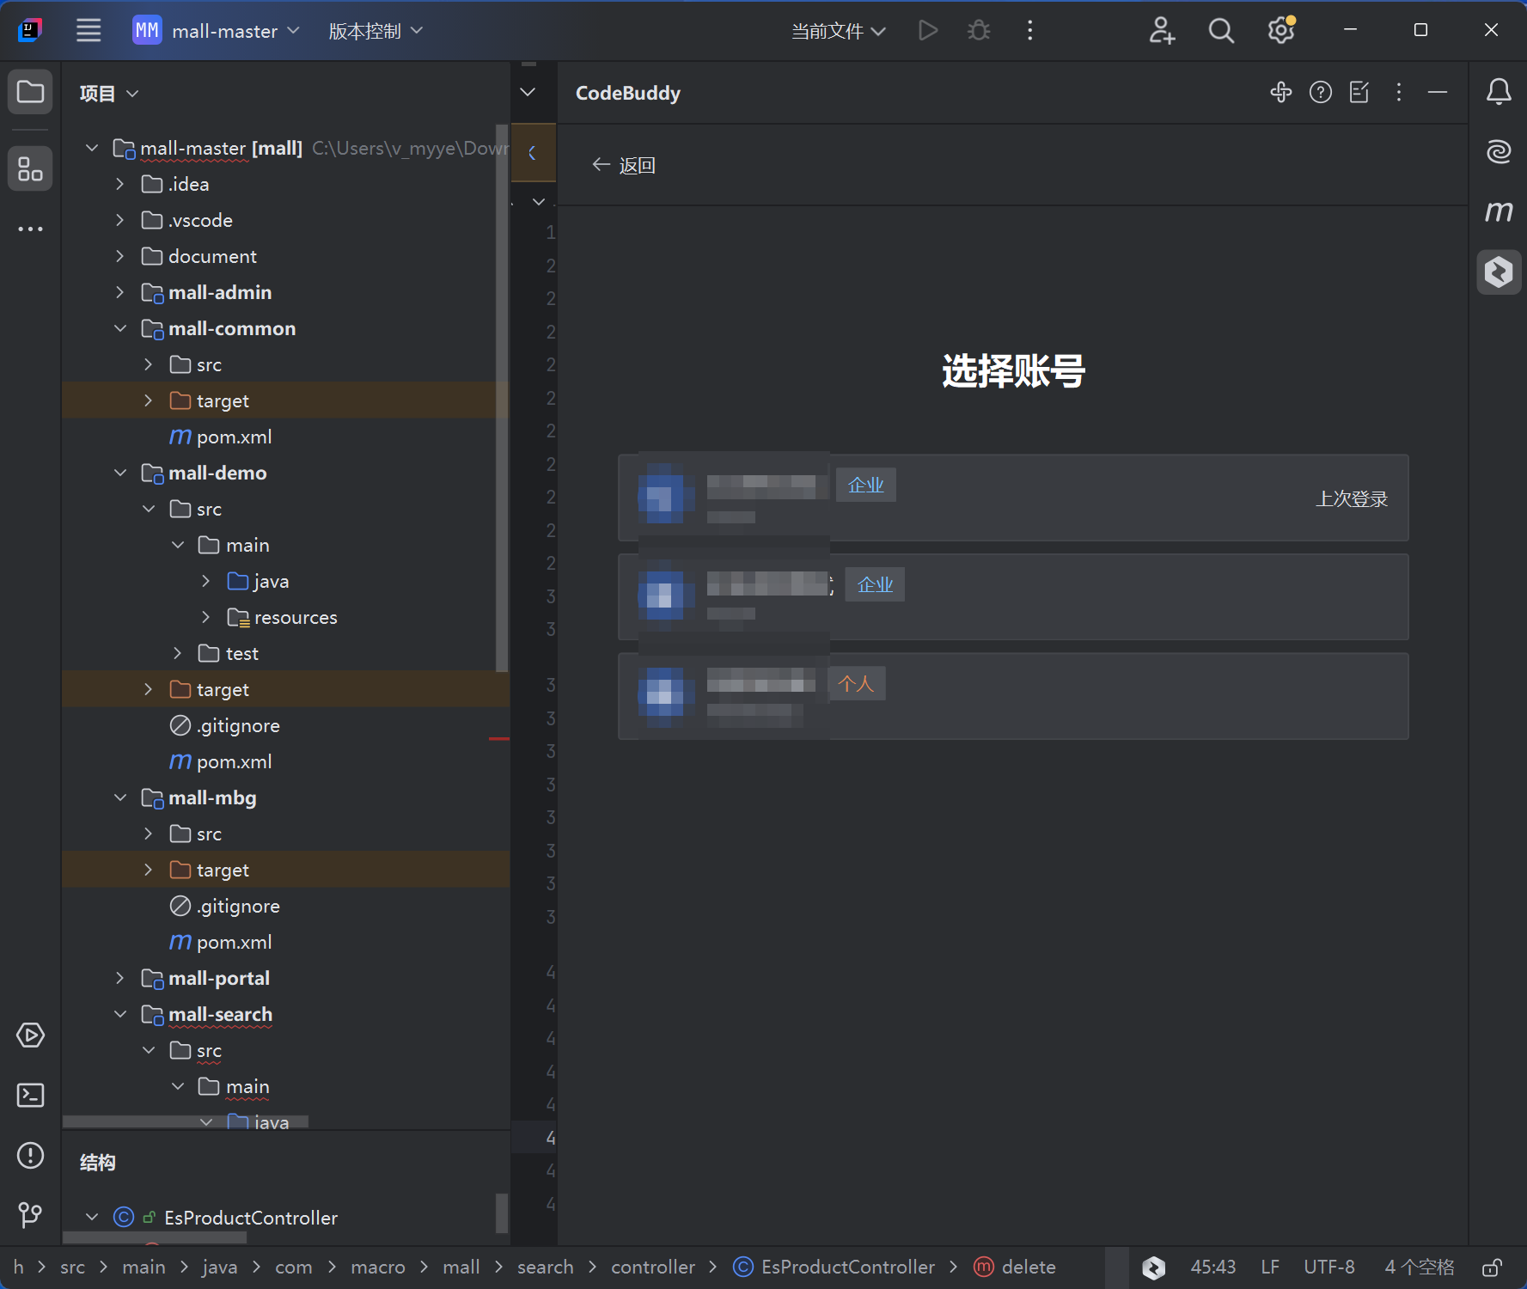Start Code With Me collaboration session
Image resolution: width=1527 pixels, height=1289 pixels.
pyautogui.click(x=1162, y=30)
